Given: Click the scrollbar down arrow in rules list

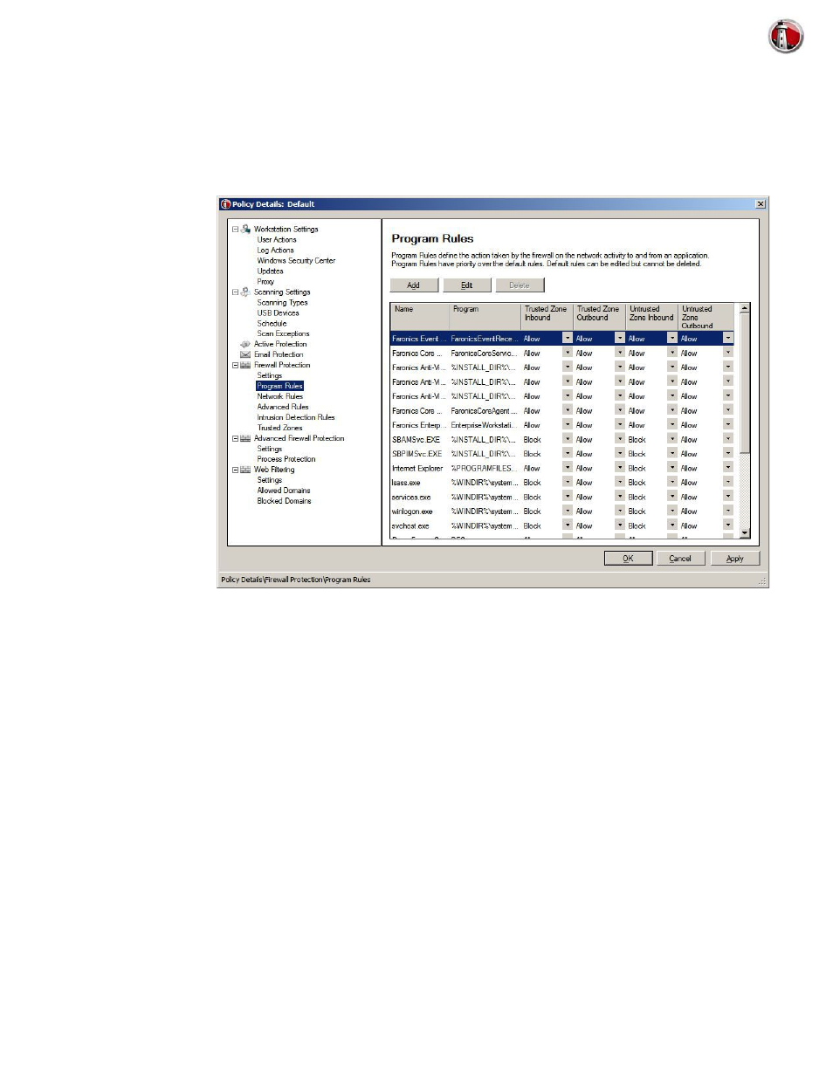Looking at the screenshot, I should pos(745,532).
